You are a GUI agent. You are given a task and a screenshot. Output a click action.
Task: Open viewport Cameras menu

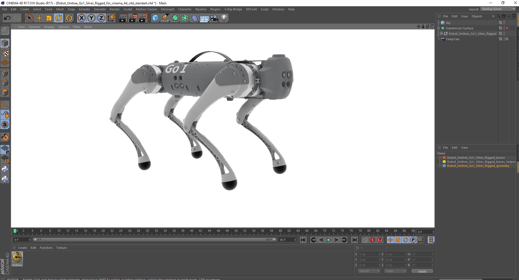coord(34,27)
